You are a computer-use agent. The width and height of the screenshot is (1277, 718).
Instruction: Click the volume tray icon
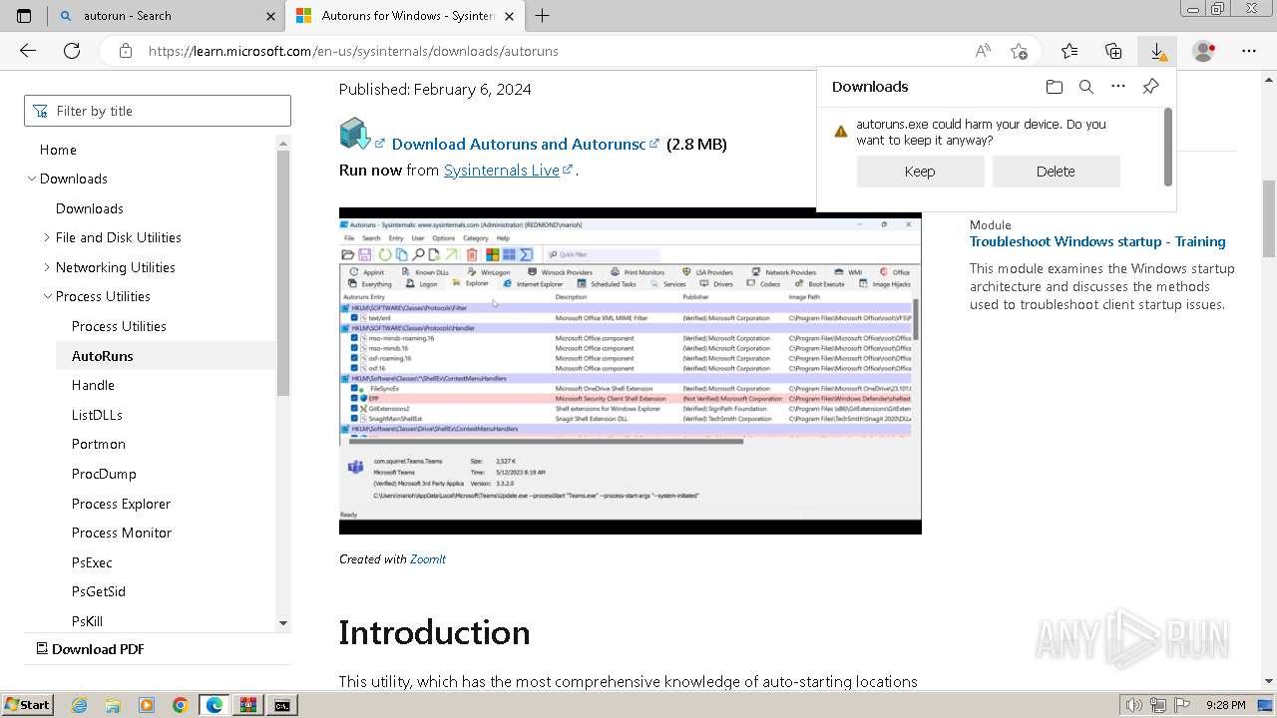pyautogui.click(x=1132, y=705)
